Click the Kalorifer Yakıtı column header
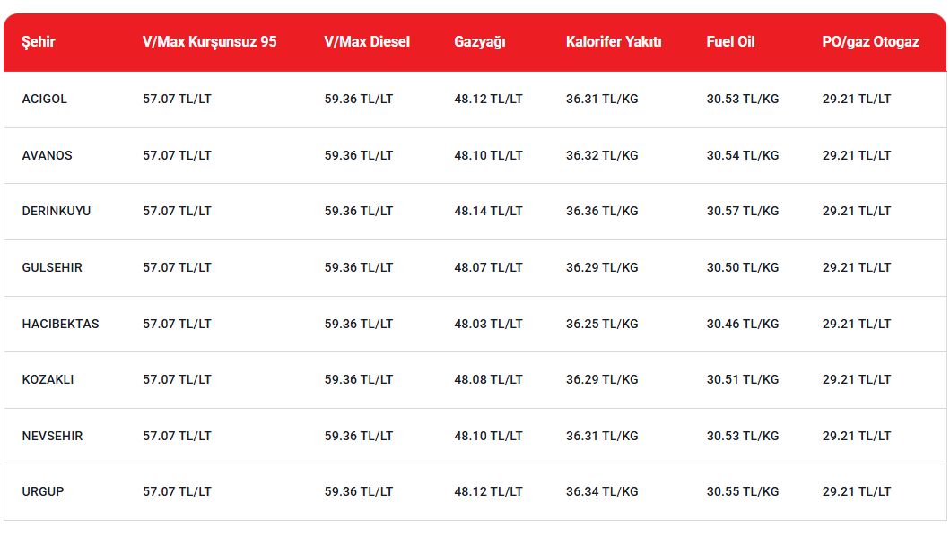This screenshot has width=950, height=538. coord(614,41)
